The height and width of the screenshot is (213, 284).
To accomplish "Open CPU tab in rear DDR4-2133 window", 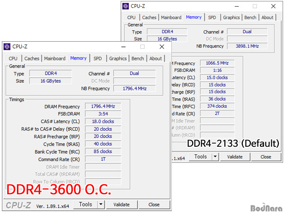I will click(x=131, y=18).
